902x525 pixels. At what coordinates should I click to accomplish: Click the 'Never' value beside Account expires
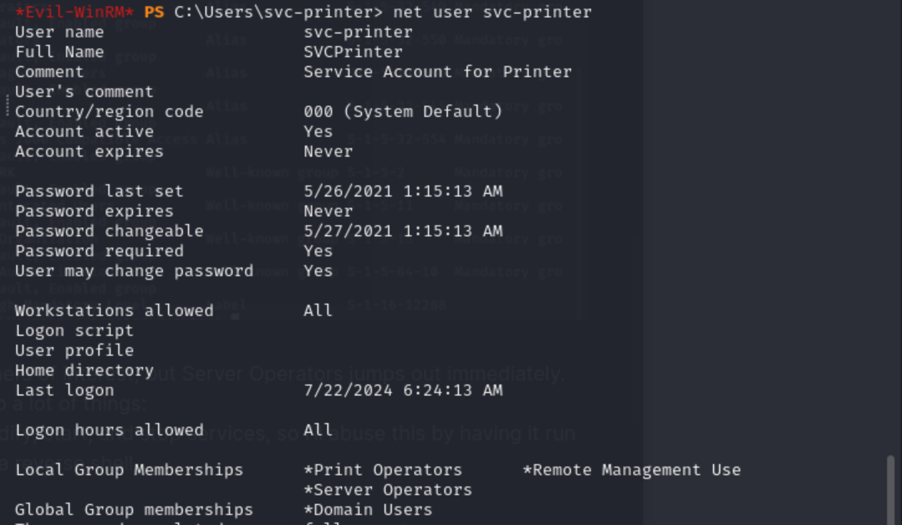[x=328, y=151]
